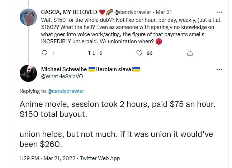Viewport: 232px width, 168px height.
Task: Click the like count of 96
Action: (x=150, y=53)
